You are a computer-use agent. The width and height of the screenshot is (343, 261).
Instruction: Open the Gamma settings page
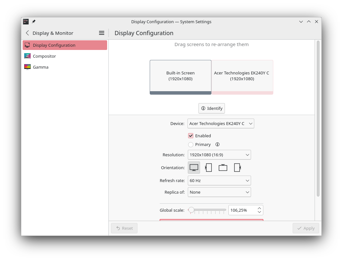[65, 67]
